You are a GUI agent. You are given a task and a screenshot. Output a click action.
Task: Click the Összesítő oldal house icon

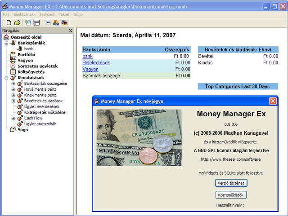pyautogui.click(x=6, y=37)
